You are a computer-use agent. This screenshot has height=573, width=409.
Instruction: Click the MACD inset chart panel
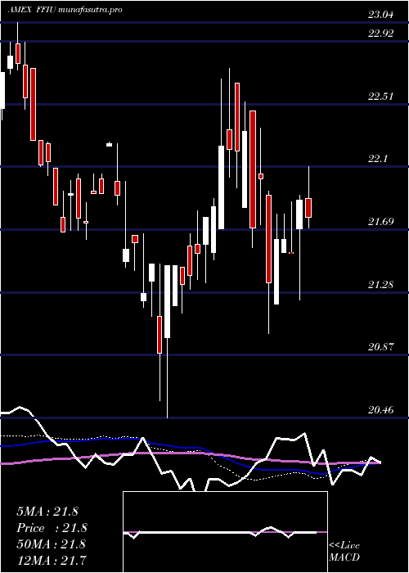tap(225, 532)
